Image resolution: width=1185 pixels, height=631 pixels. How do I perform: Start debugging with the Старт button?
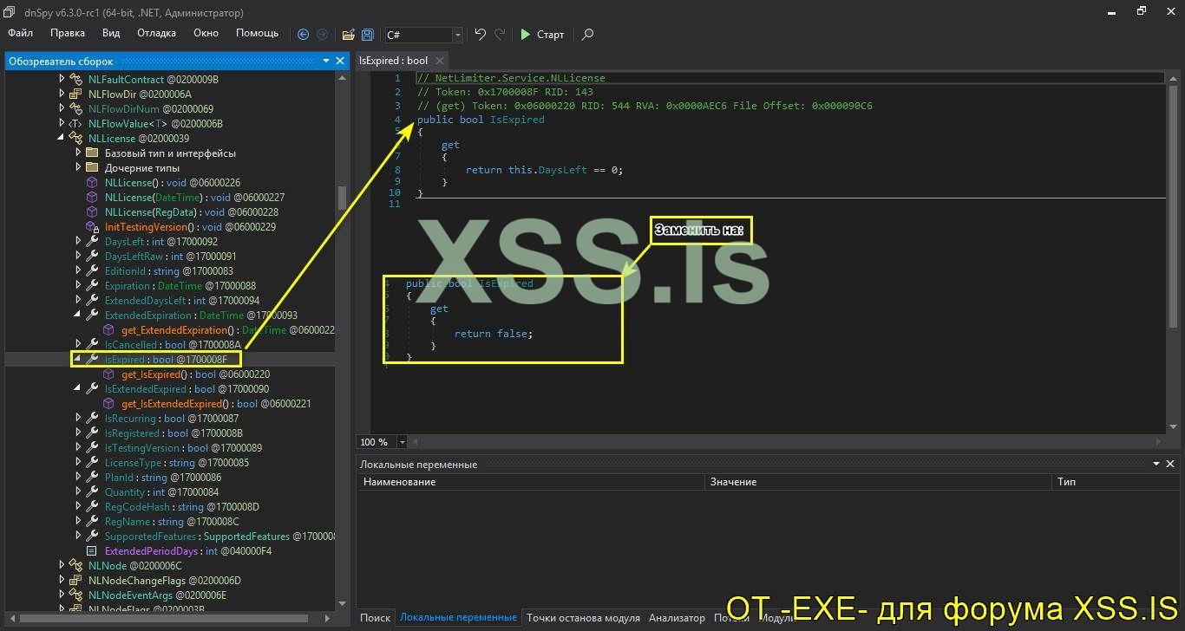pyautogui.click(x=542, y=35)
